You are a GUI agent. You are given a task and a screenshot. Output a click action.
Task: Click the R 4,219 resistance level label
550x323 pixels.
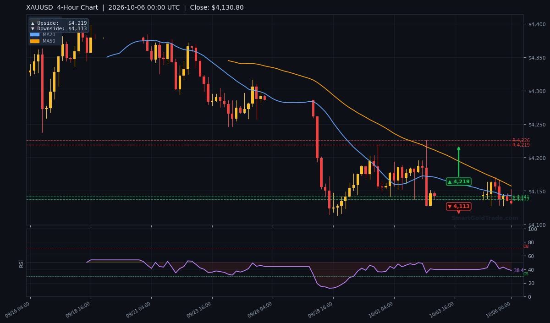(x=521, y=145)
